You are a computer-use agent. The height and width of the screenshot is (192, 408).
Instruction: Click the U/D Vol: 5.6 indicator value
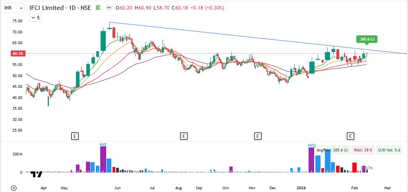click(x=389, y=150)
